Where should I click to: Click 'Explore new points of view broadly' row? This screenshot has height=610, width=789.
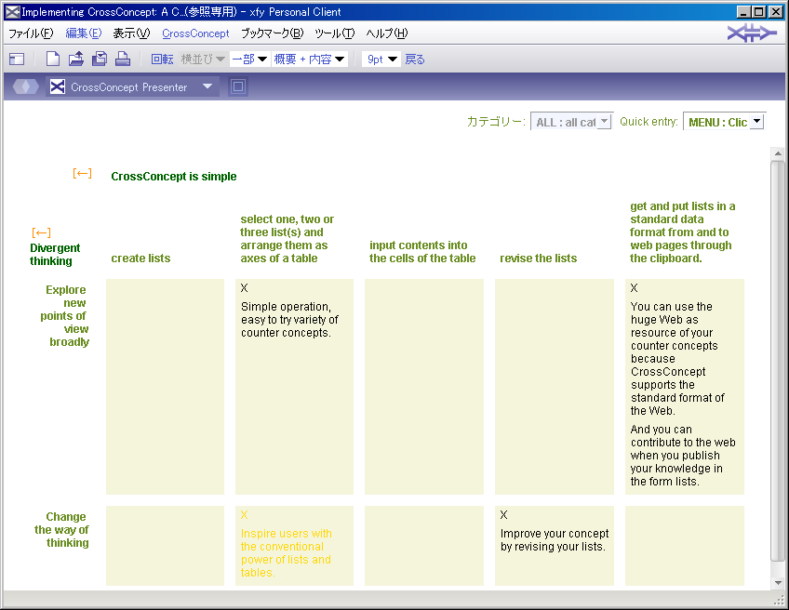pos(65,316)
